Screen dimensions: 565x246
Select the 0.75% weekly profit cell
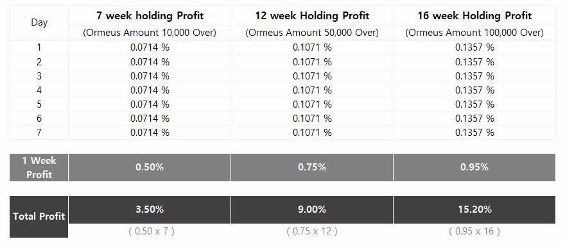point(312,168)
